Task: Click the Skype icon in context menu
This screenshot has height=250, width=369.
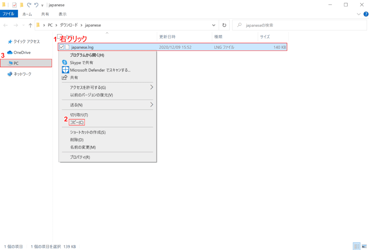Action: tap(64, 62)
